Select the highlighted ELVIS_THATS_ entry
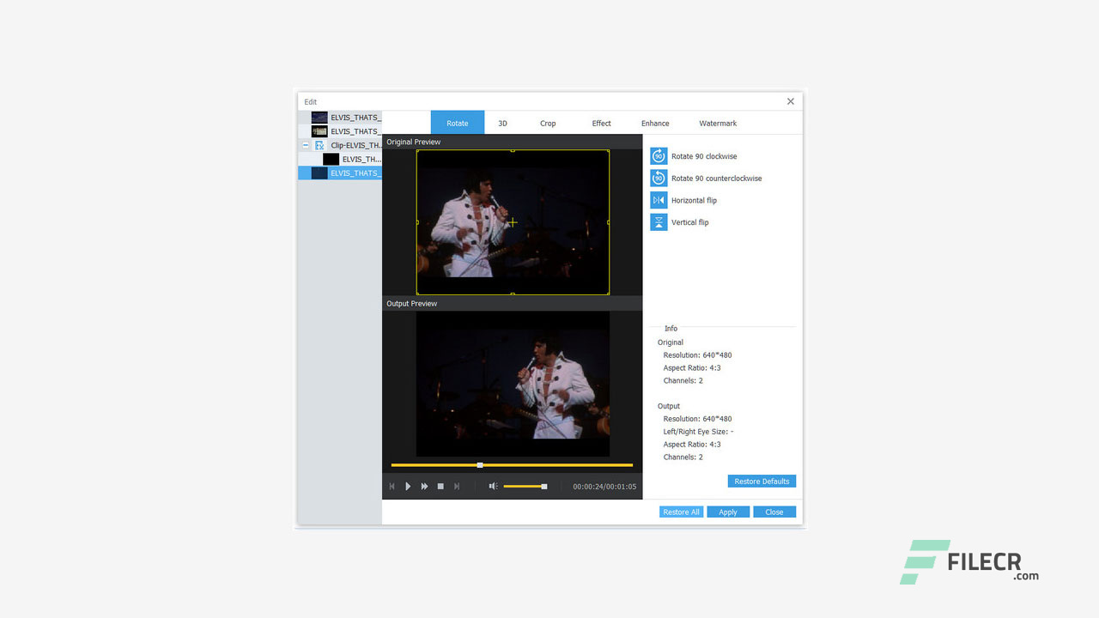This screenshot has width=1099, height=618. click(340, 173)
